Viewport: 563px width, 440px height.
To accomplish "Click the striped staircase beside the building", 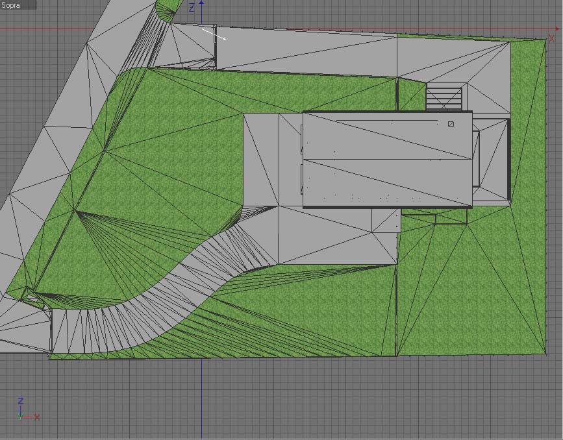I will [x=444, y=97].
